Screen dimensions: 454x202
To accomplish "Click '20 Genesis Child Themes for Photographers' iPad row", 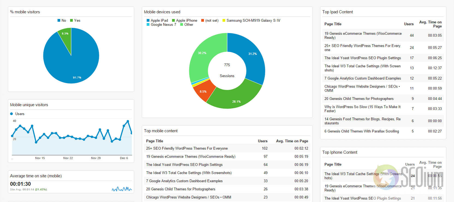I will coord(383,99).
